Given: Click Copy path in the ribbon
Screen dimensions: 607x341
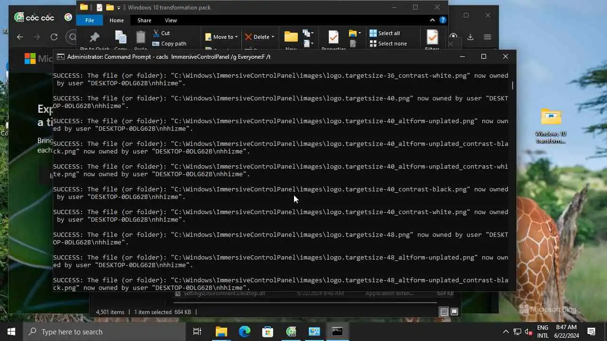Looking at the screenshot, I should pos(169,44).
